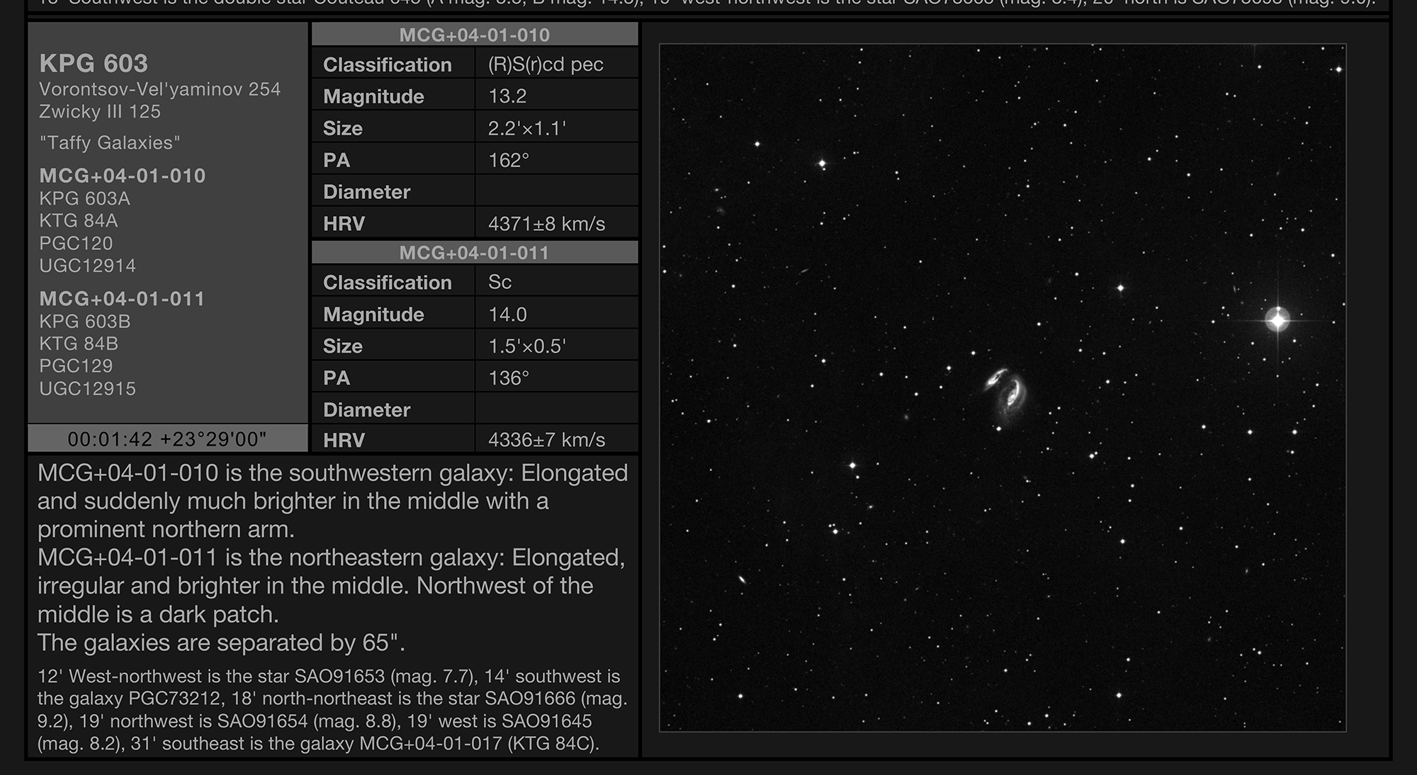
Task: Select HRV value 4336±7 km/s
Action: 546,440
